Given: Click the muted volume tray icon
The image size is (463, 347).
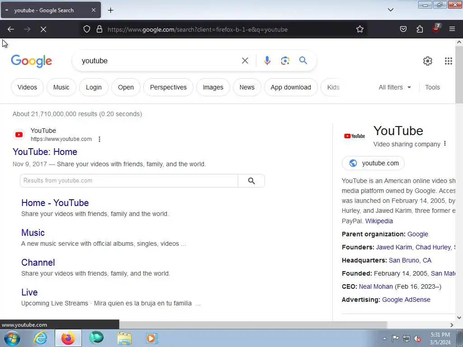Looking at the screenshot, I should pos(417,338).
